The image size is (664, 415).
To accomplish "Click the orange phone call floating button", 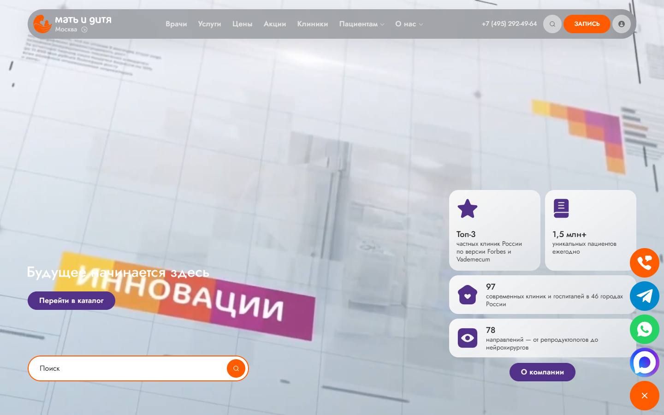I will point(645,263).
